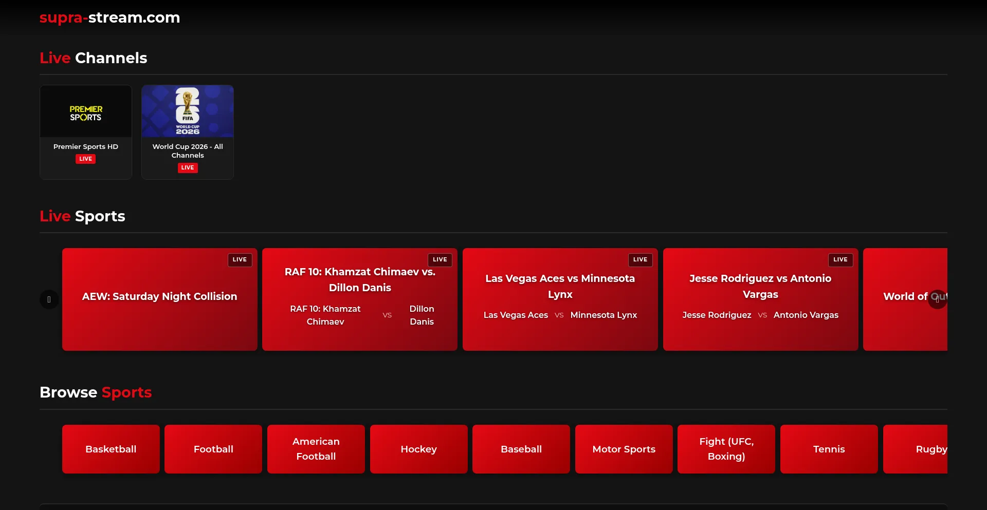Open Jesse Rodriguez vs Antonio Vargas stream
This screenshot has width=987, height=510.
[x=761, y=299]
